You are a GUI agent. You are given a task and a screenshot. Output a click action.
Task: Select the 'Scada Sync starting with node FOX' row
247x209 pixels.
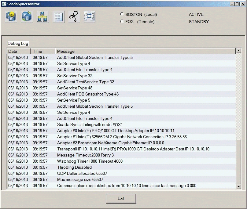point(92,124)
